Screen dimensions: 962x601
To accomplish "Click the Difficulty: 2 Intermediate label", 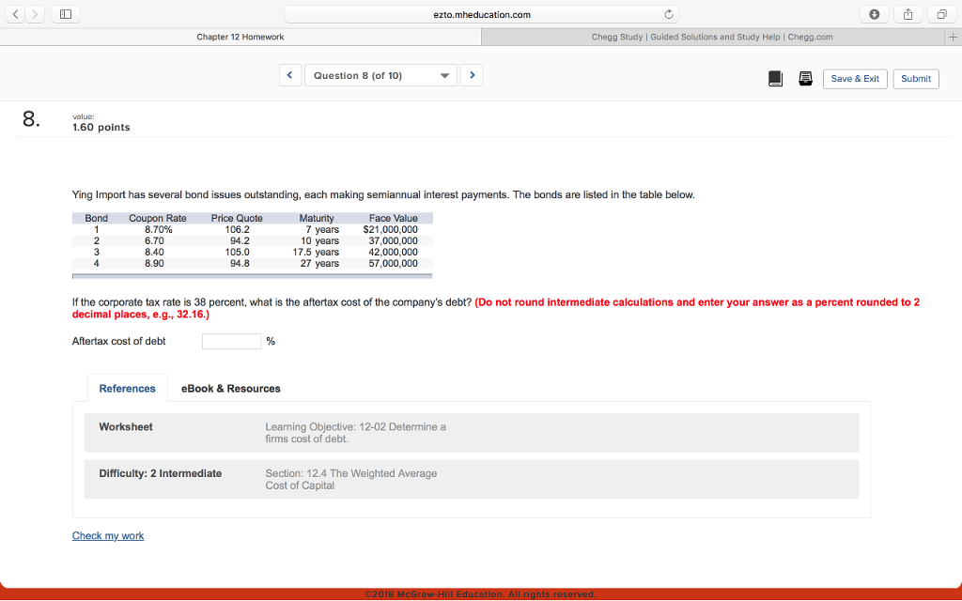I will 160,473.
